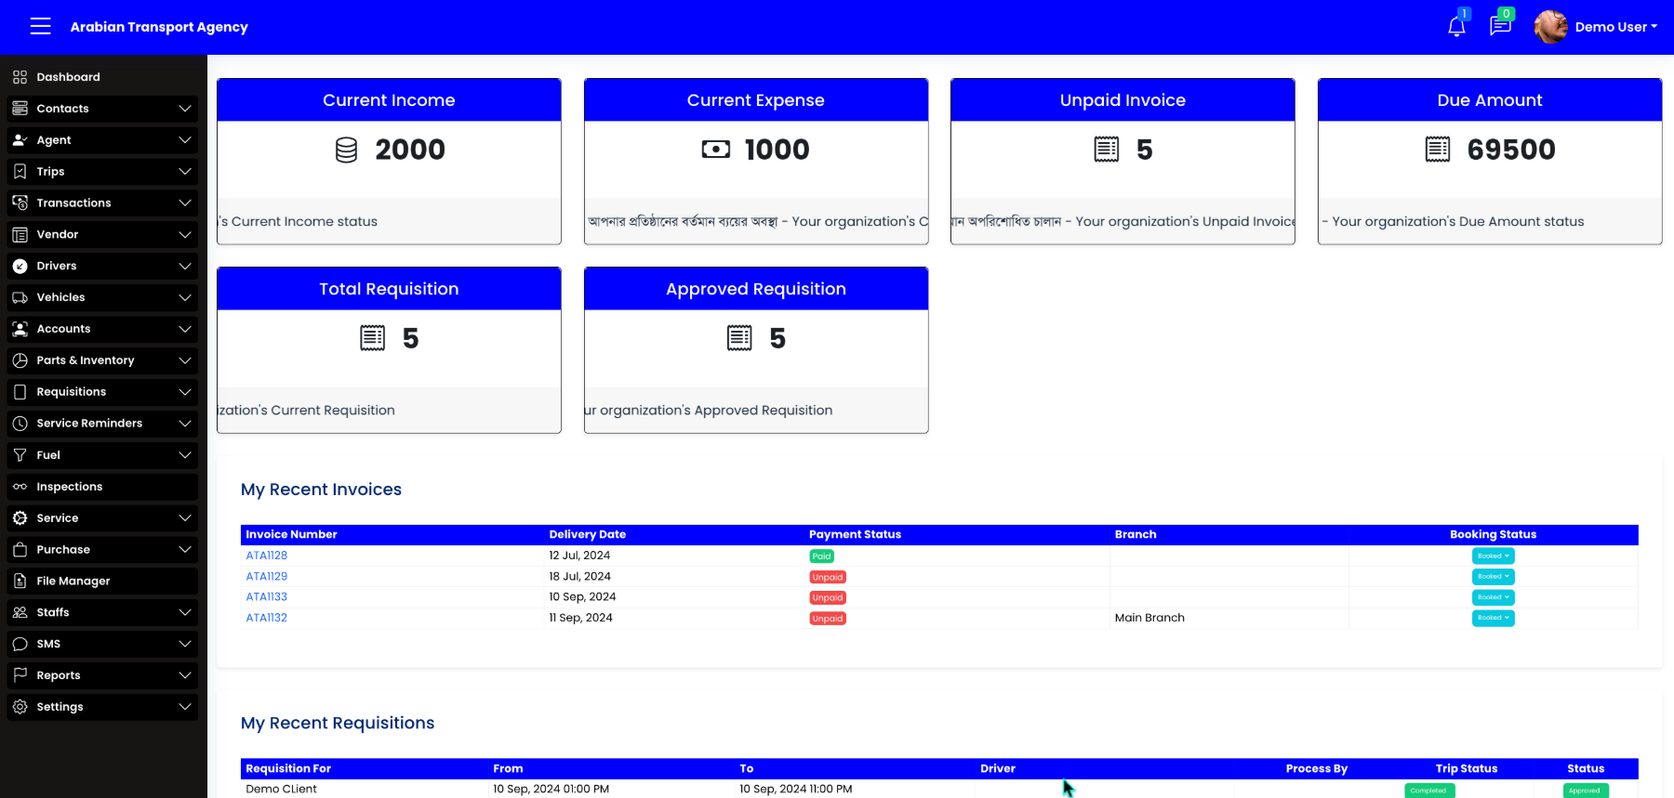The width and height of the screenshot is (1674, 798).
Task: Click the Fuel filter icon
Action: click(20, 455)
